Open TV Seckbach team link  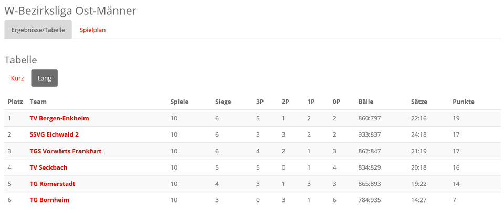[x=48, y=167]
